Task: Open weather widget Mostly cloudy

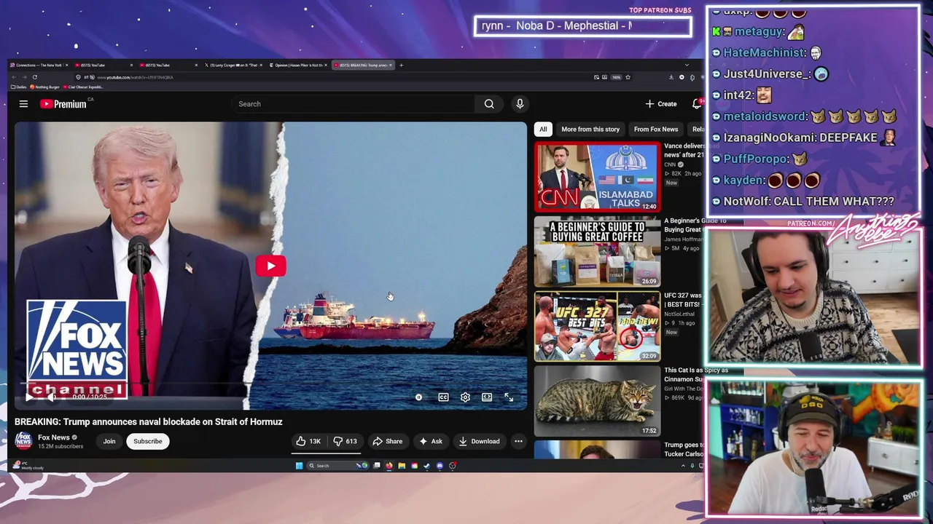Action: 29,466
